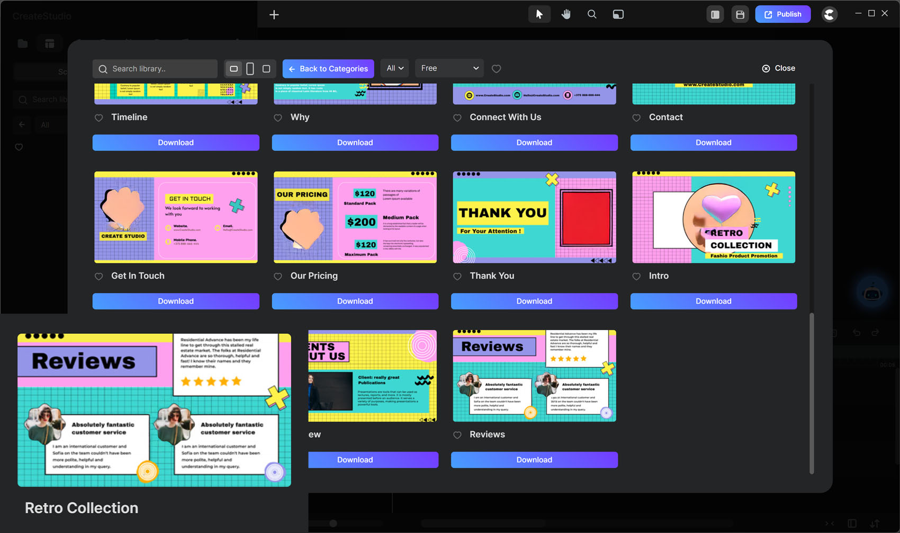This screenshot has width=900, height=533.
Task: Focus the Search library field
Action: pyautogui.click(x=159, y=69)
